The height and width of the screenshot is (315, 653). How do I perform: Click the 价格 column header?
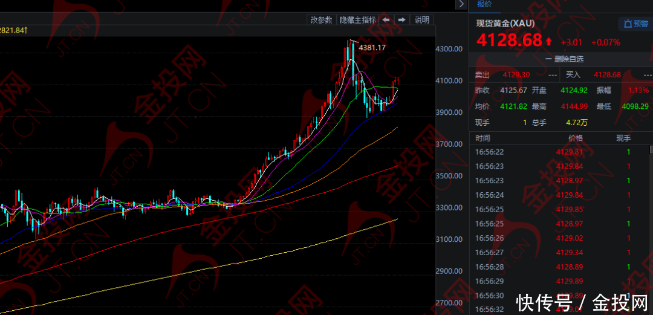click(575, 138)
